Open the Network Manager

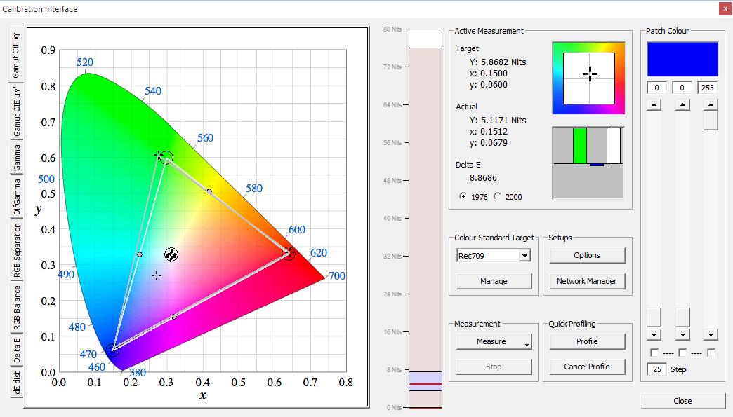pyautogui.click(x=587, y=281)
